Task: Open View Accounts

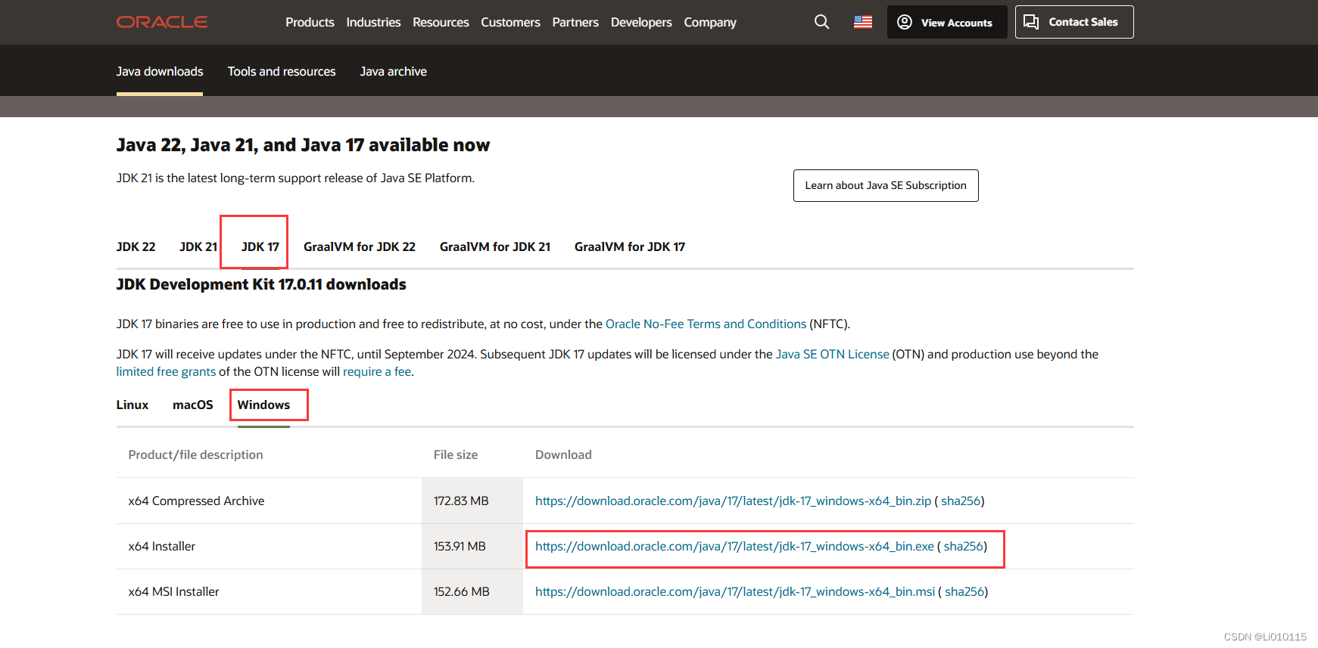Action: pos(947,22)
